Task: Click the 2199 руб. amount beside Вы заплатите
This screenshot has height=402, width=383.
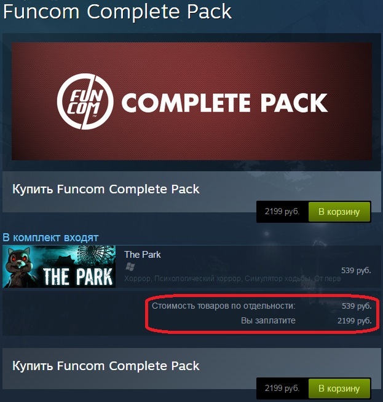Action: [x=355, y=321]
